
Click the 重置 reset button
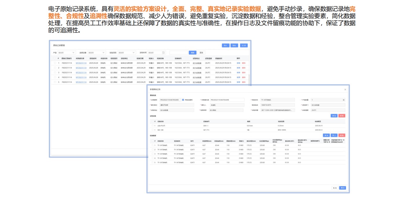(202, 53)
